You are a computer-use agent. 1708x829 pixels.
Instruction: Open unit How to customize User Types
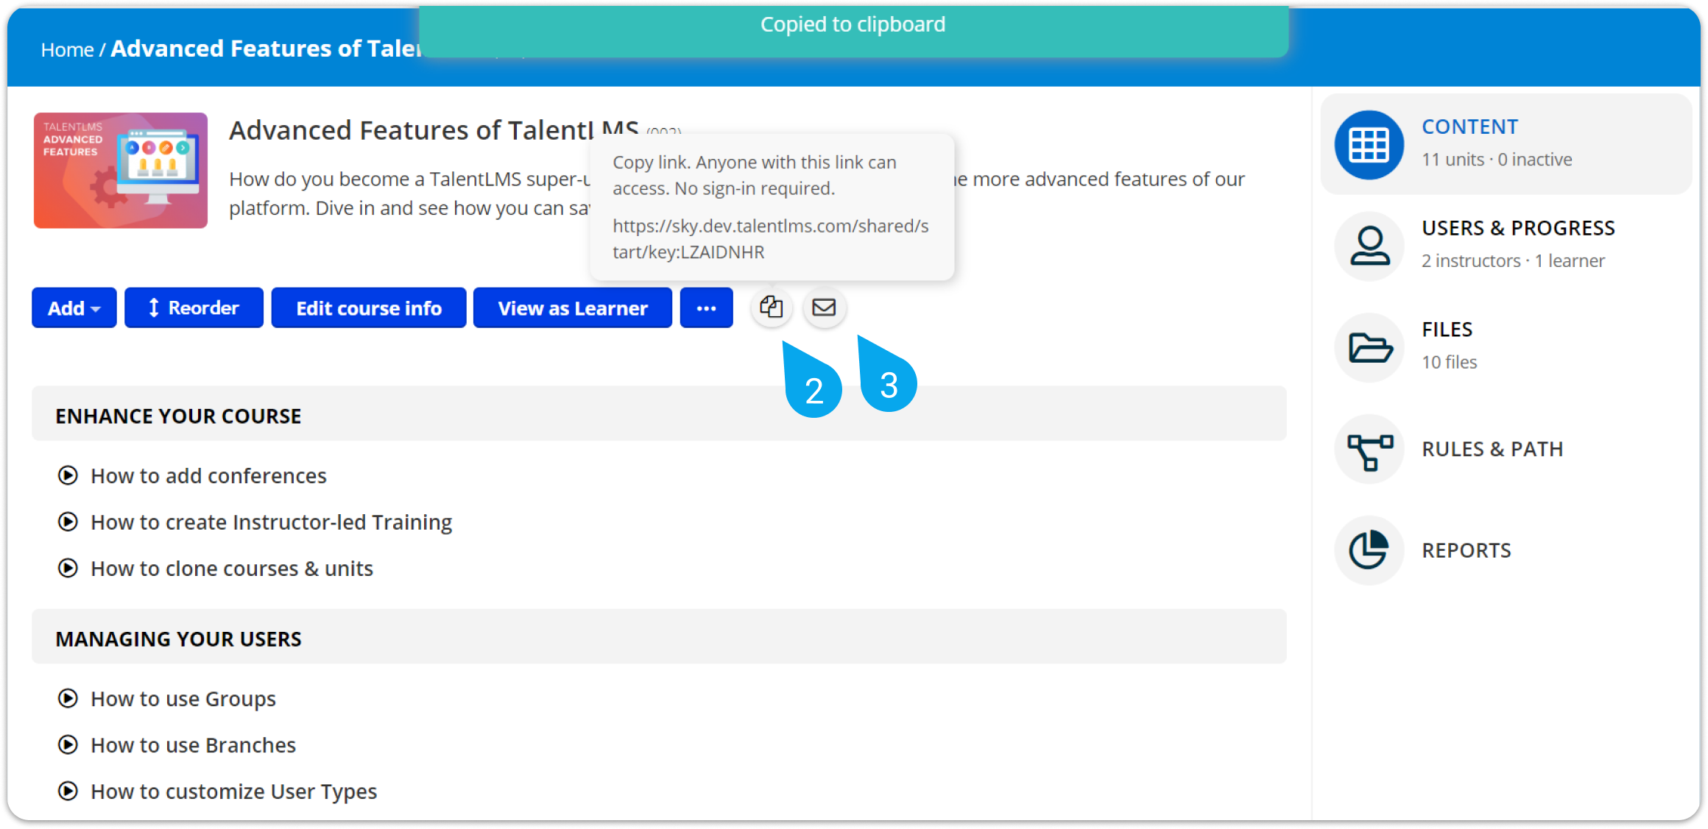233,791
